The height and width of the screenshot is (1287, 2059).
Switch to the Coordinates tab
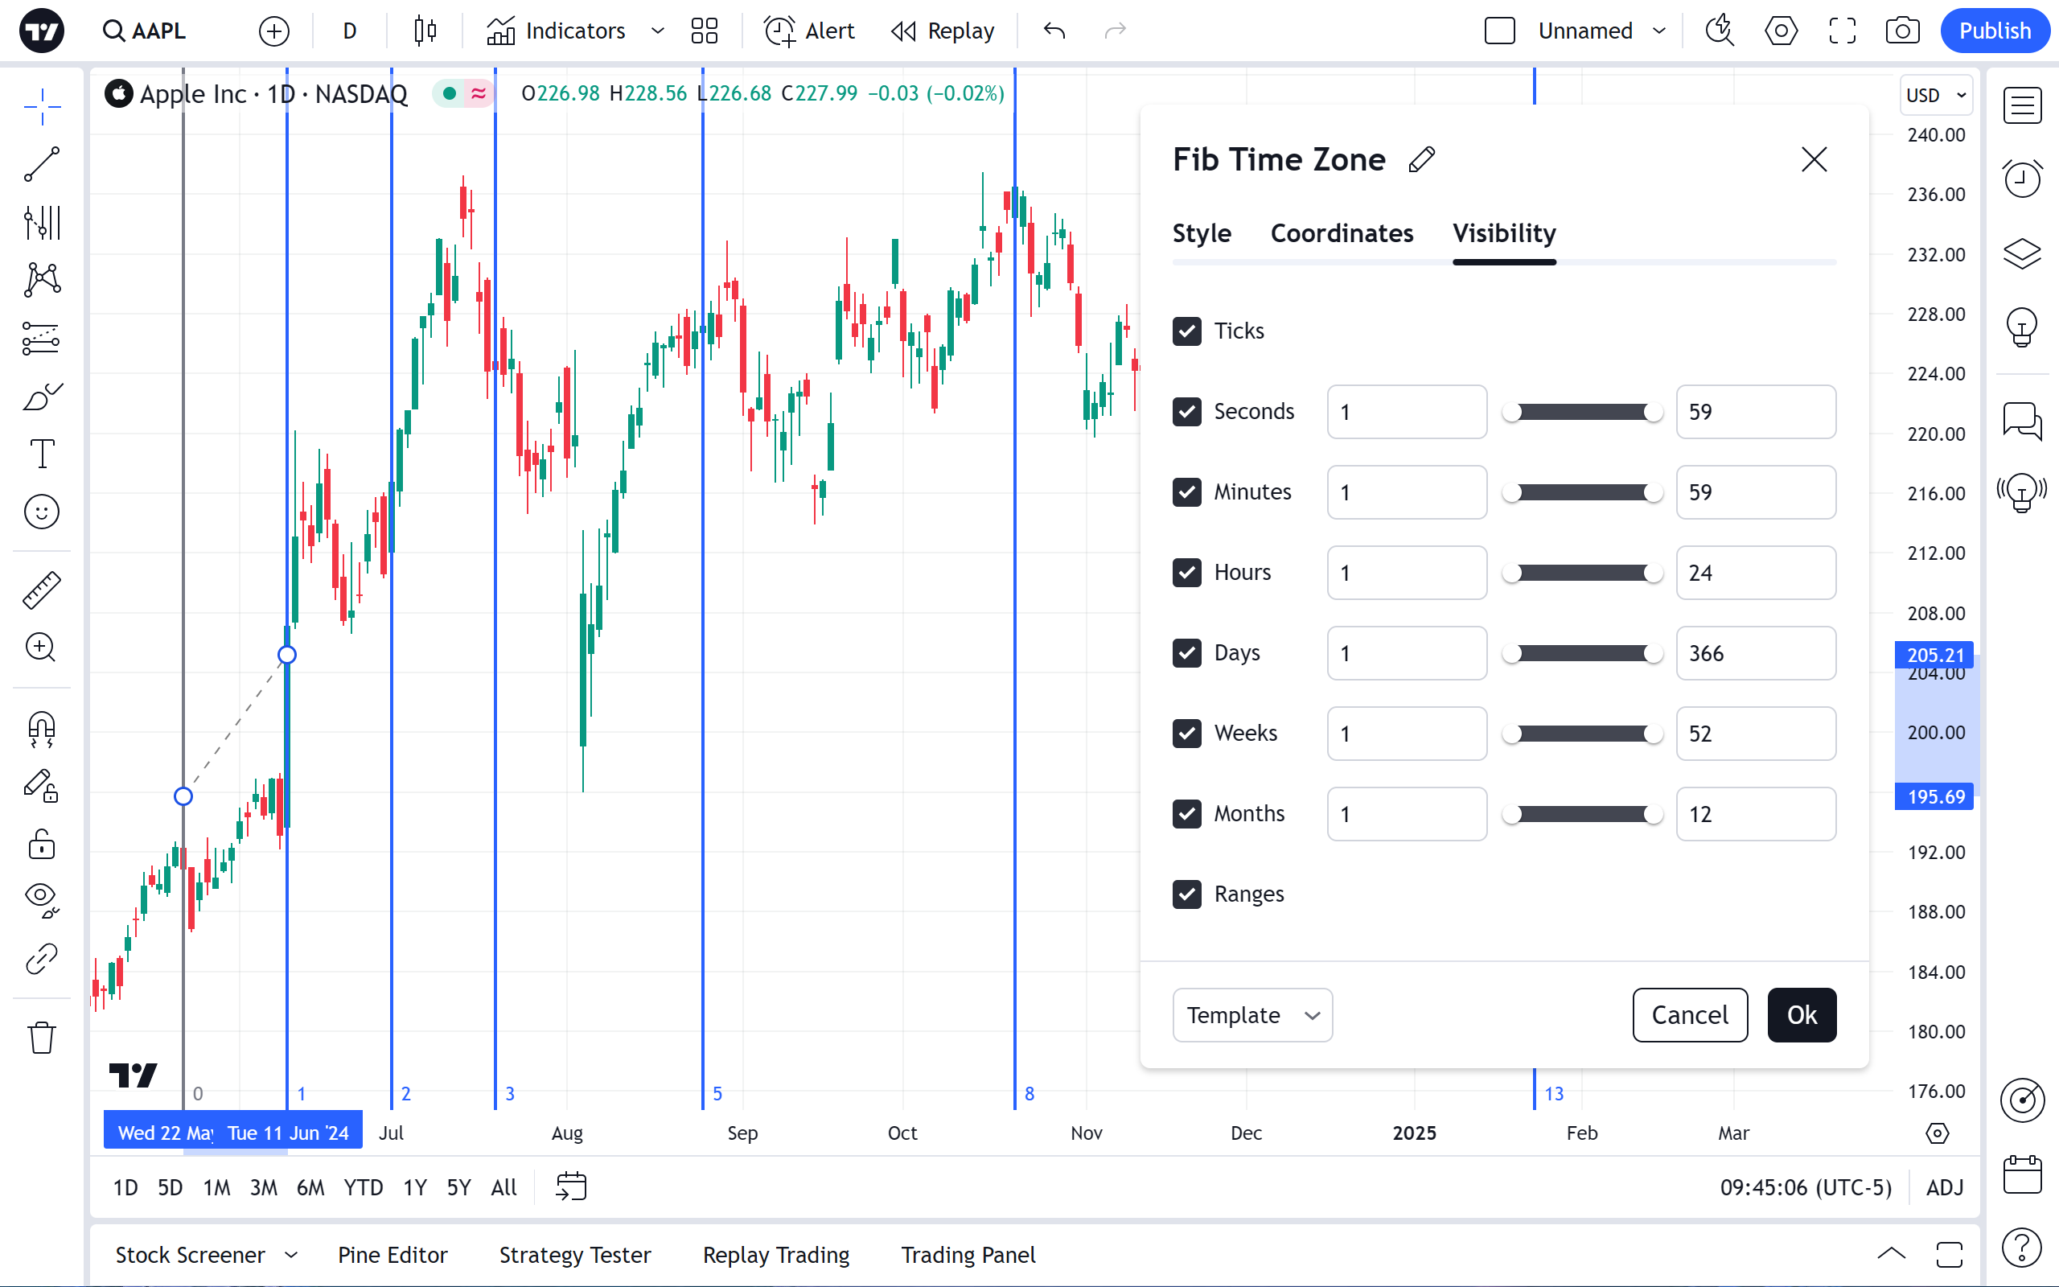(x=1342, y=233)
